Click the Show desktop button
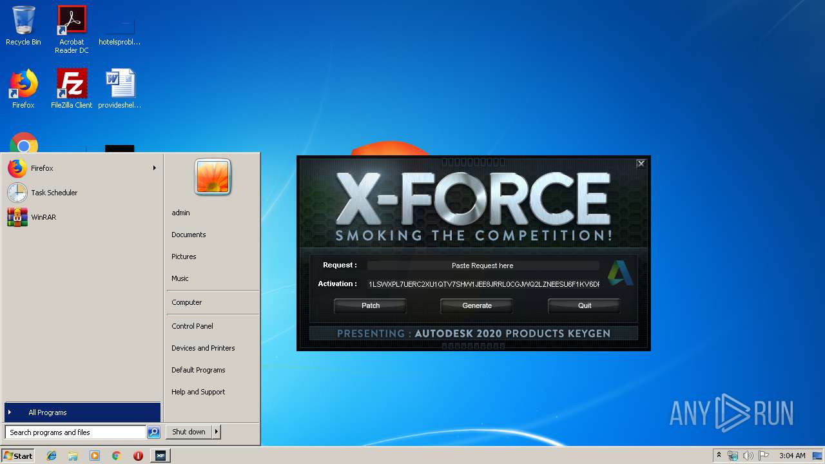Screen dimensions: 825x464 tap(819, 456)
